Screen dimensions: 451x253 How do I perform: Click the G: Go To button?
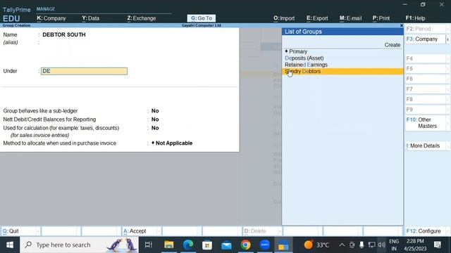click(202, 18)
